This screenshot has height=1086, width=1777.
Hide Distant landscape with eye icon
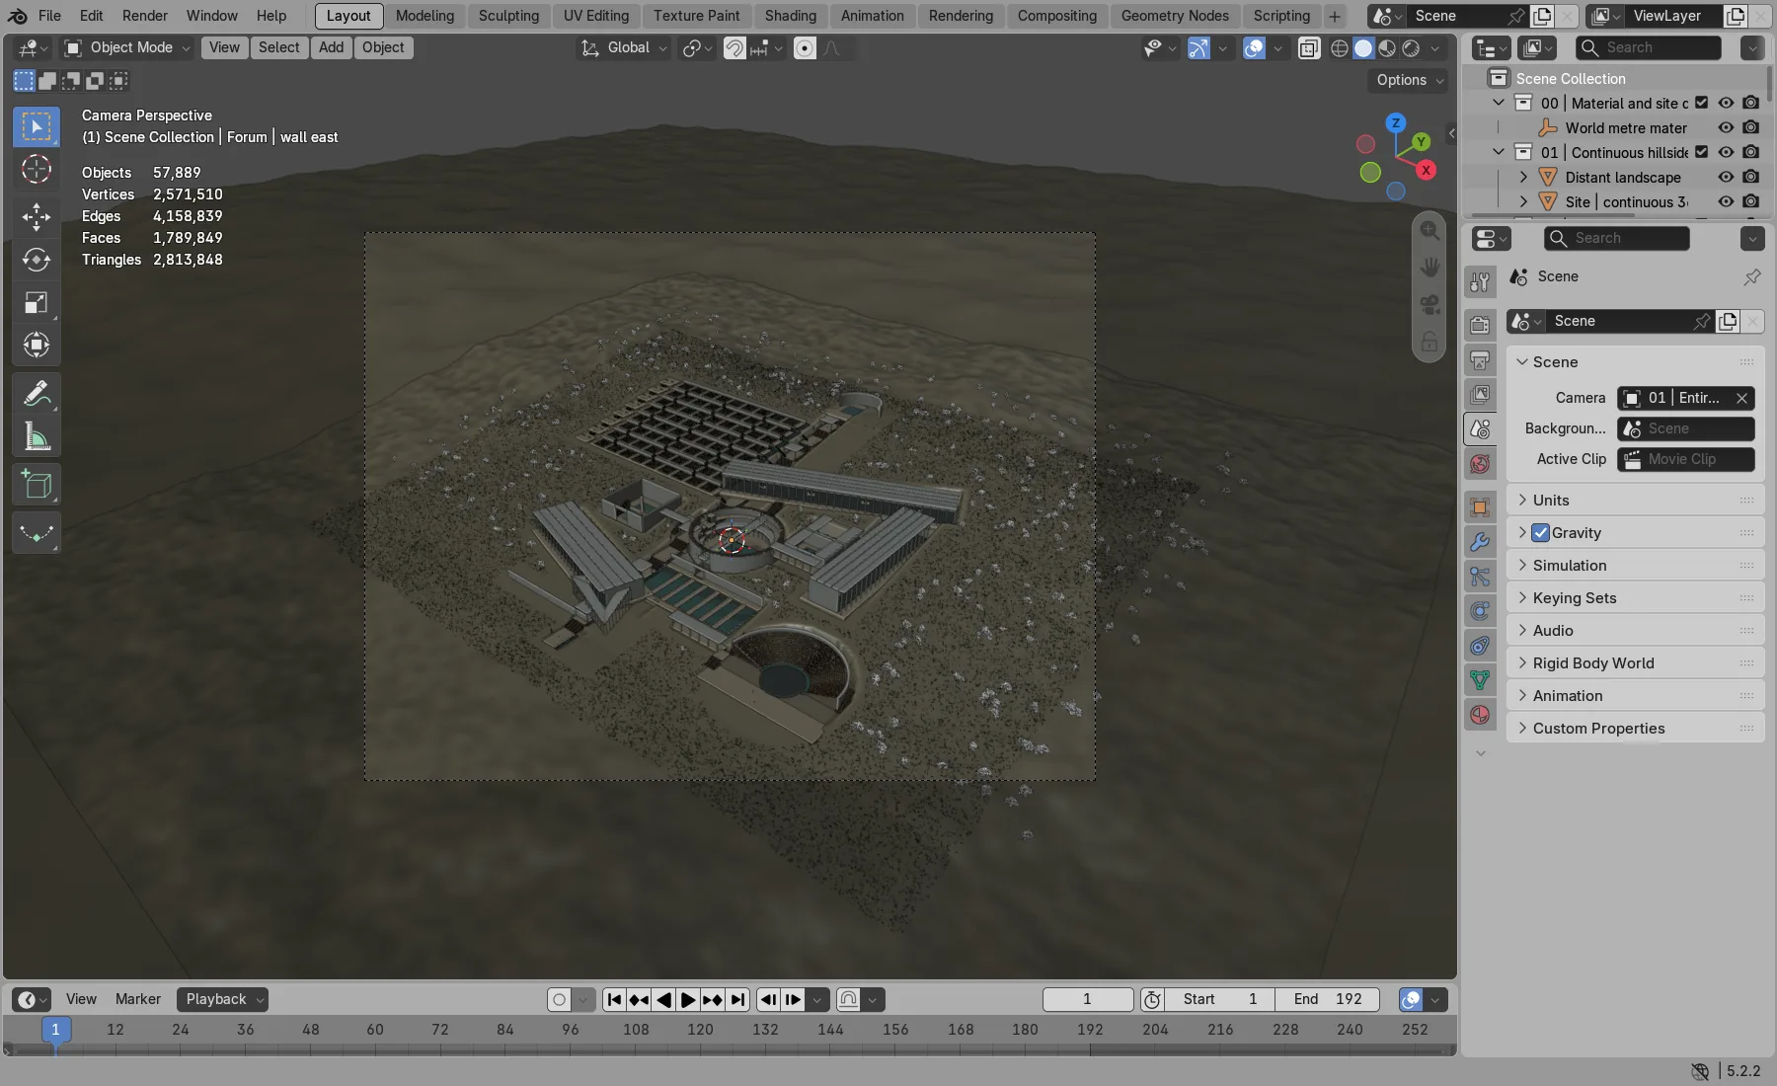pyautogui.click(x=1726, y=177)
